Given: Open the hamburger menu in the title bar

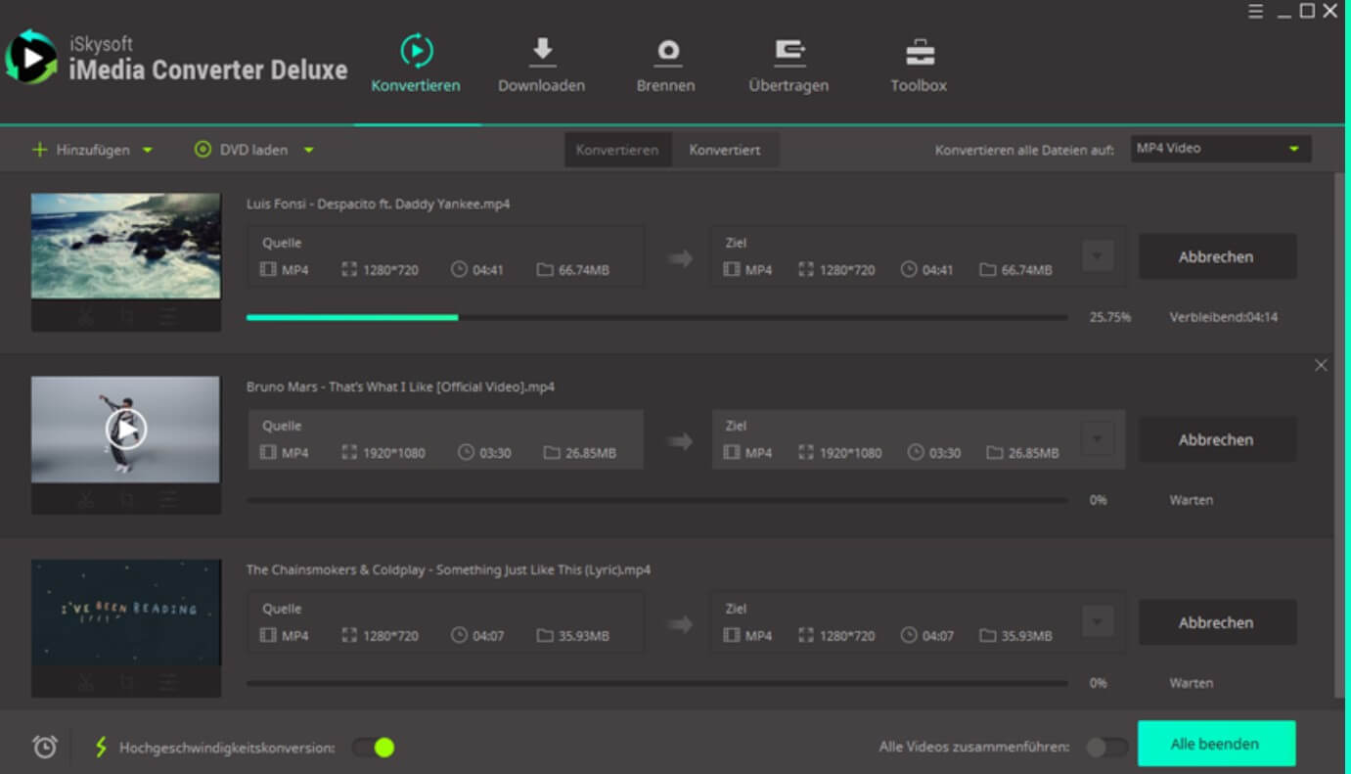Looking at the screenshot, I should pyautogui.click(x=1256, y=11).
